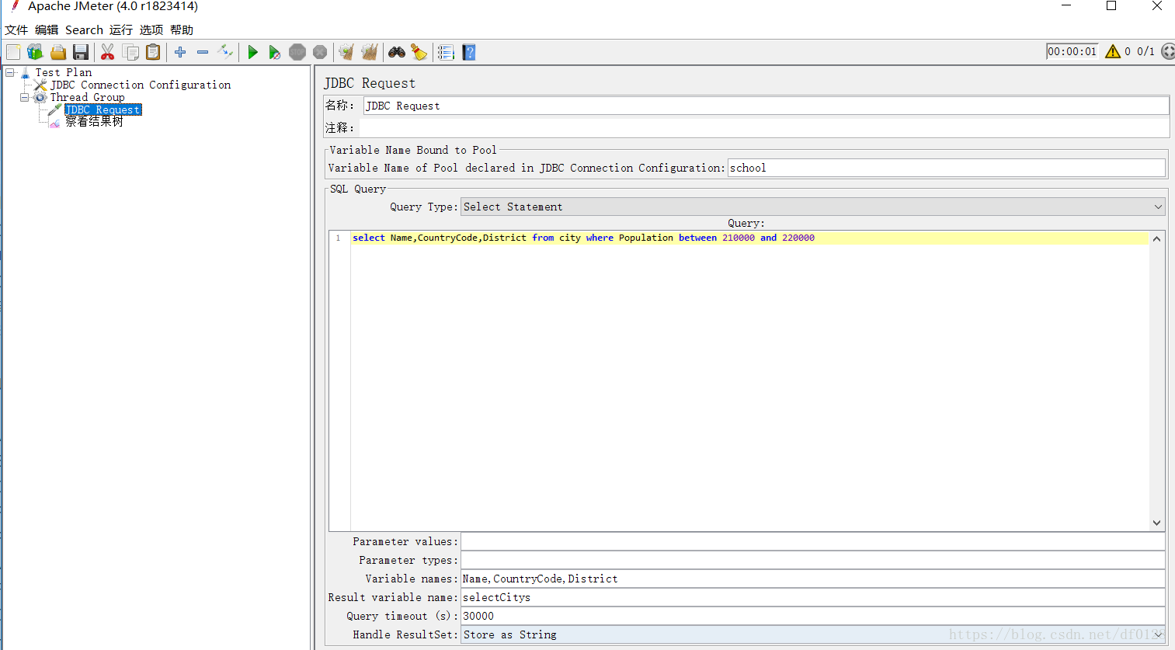Collapse the Test Plan tree node
The image size is (1175, 650).
(x=10, y=72)
